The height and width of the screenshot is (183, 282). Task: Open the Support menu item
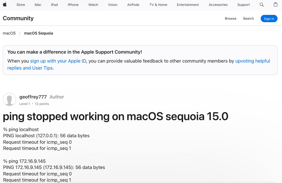point(243,5)
